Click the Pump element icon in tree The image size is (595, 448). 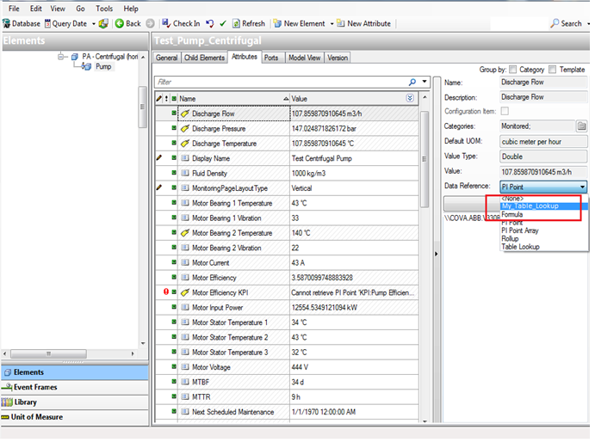pyautogui.click(x=87, y=67)
